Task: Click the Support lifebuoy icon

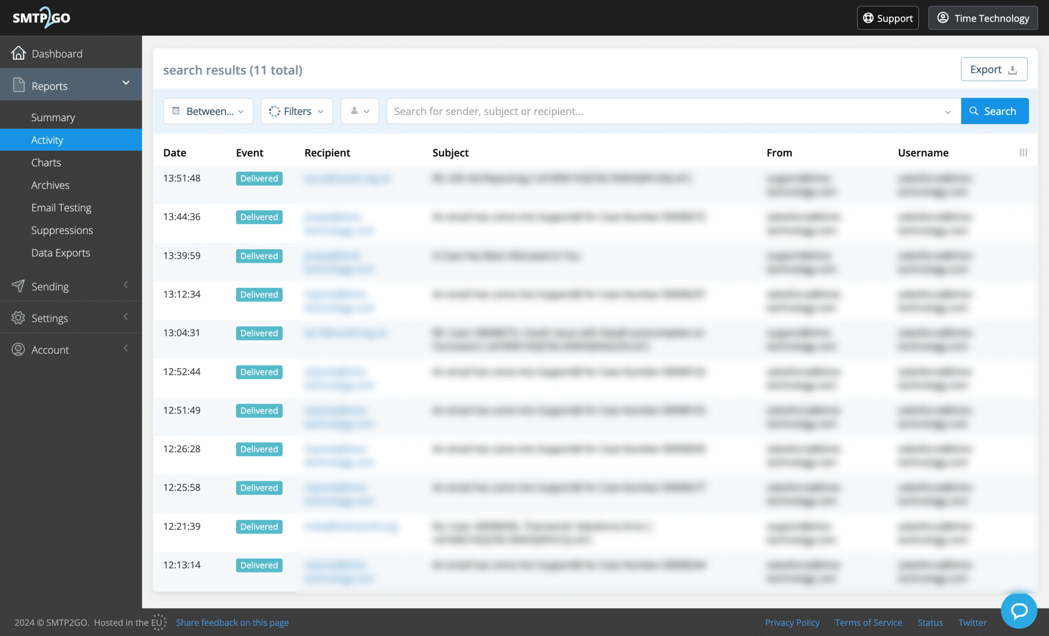Action: (867, 18)
